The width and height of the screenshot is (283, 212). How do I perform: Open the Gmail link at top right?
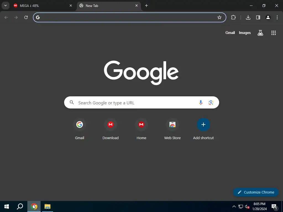coord(230,33)
